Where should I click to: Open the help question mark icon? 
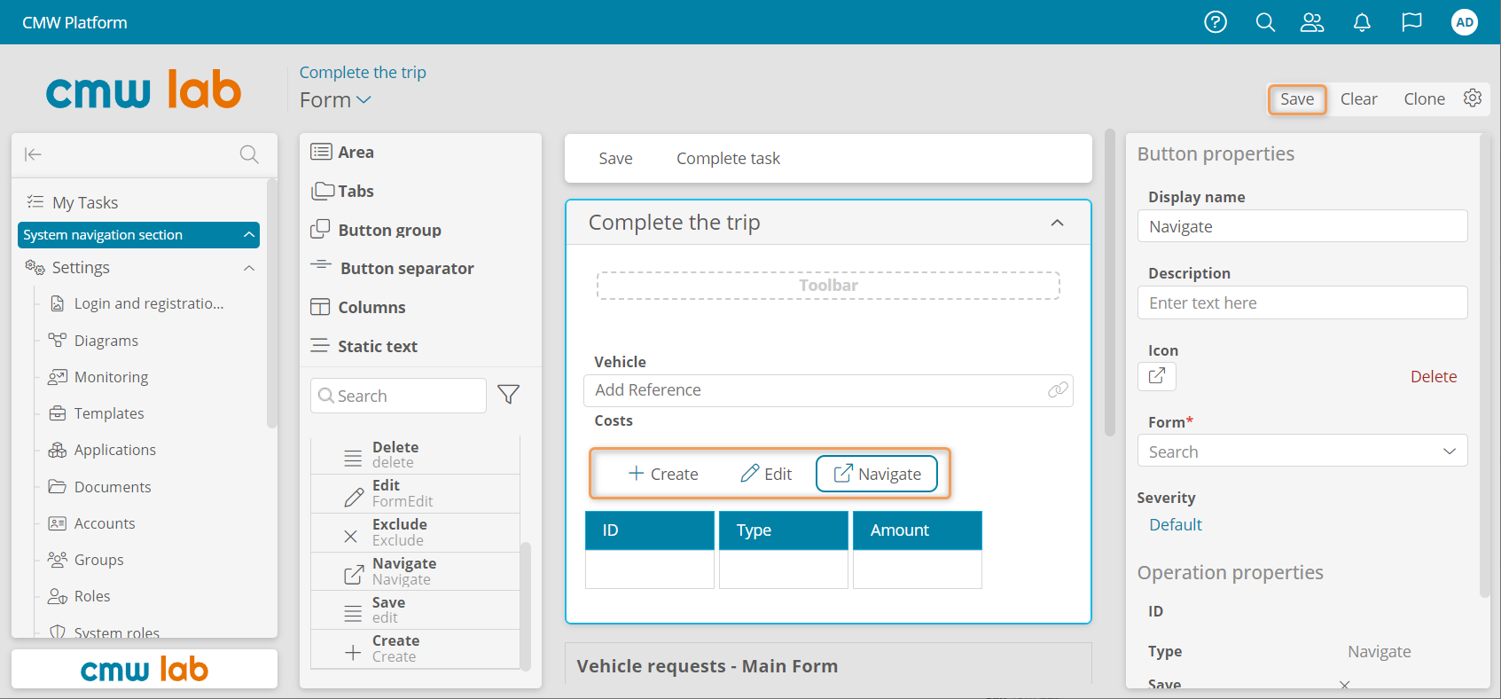click(x=1216, y=22)
